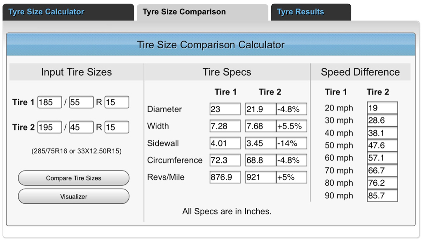Click the Tire 2 speed at 90 mph box

(382, 196)
